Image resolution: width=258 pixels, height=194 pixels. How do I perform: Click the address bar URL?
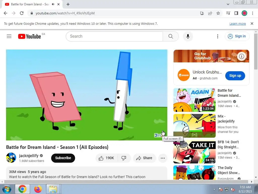point(65,13)
